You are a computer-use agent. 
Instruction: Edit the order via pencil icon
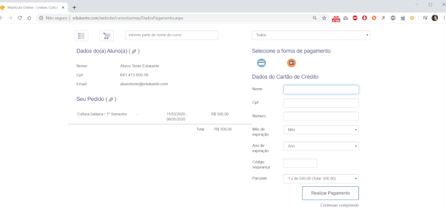point(111,100)
